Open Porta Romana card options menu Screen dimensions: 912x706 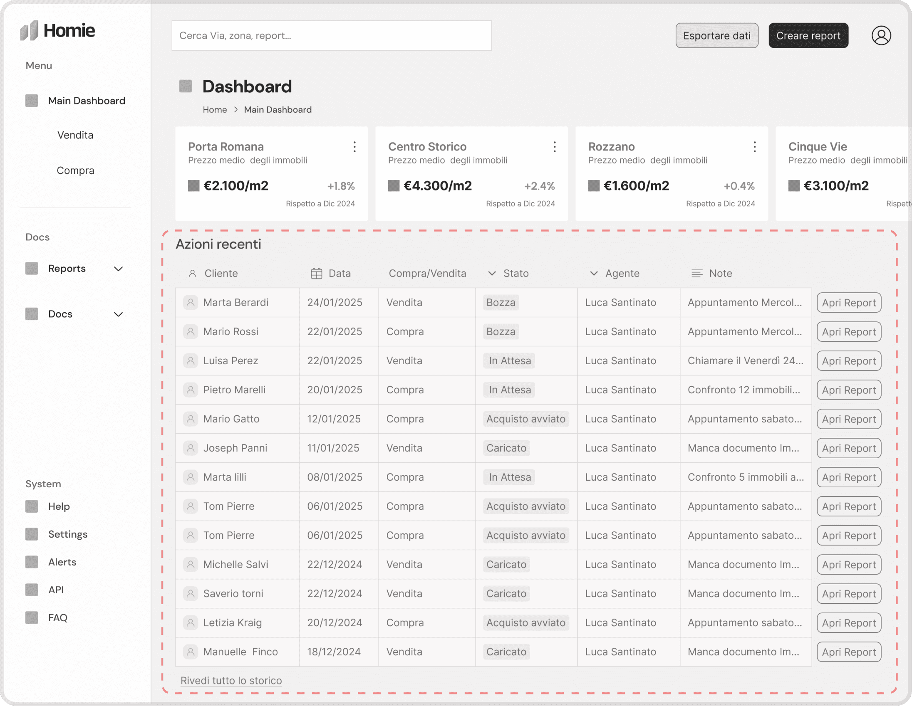354,147
